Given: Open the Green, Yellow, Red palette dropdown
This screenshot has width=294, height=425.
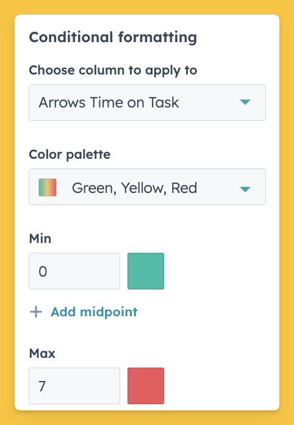Looking at the screenshot, I should point(147,187).
